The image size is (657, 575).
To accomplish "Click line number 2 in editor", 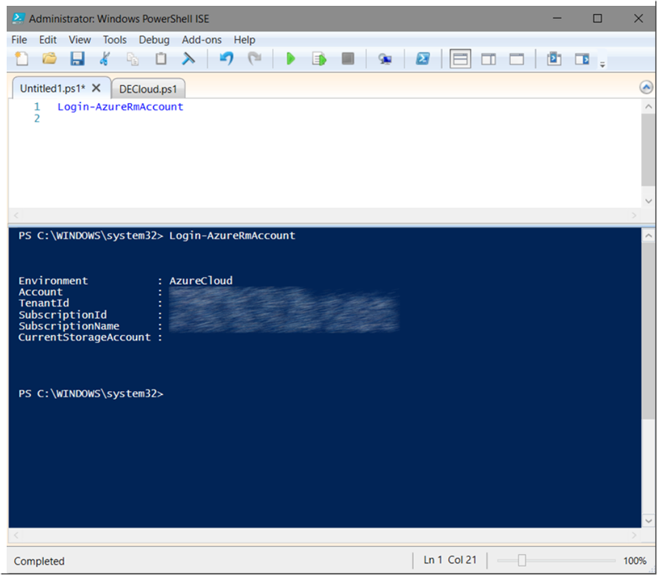I will pos(37,118).
